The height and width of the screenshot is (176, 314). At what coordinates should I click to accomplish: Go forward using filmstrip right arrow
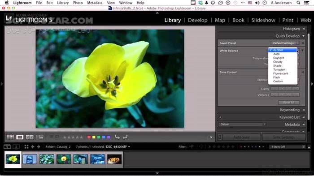pos(39,147)
